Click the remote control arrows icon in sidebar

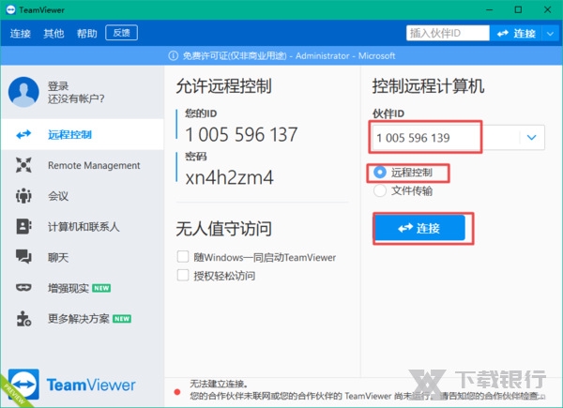[23, 134]
